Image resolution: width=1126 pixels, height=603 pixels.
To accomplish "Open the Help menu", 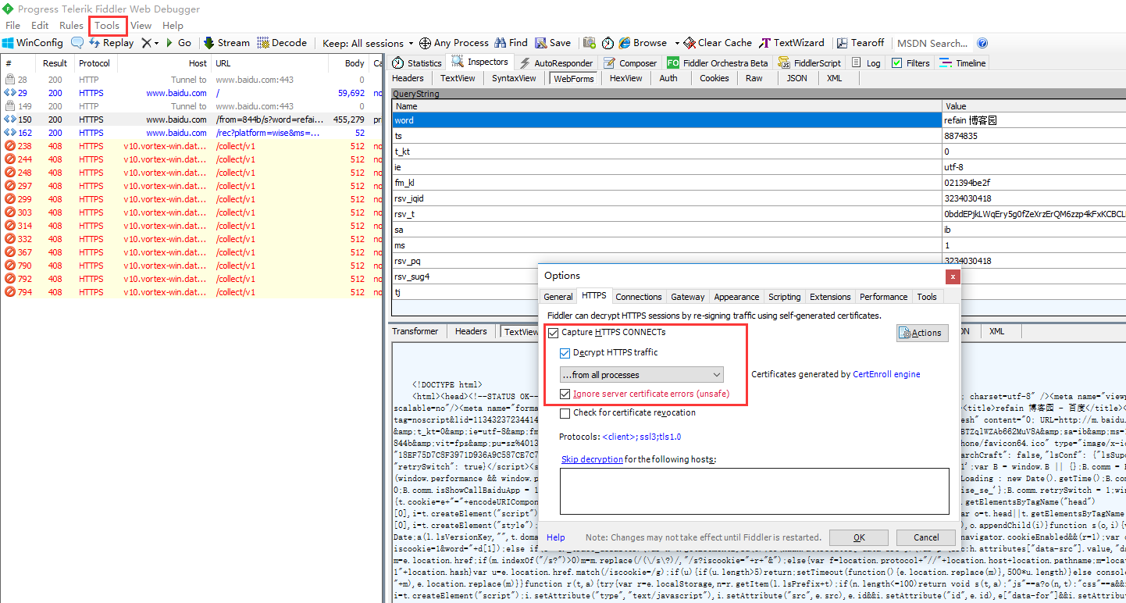I will (x=173, y=26).
